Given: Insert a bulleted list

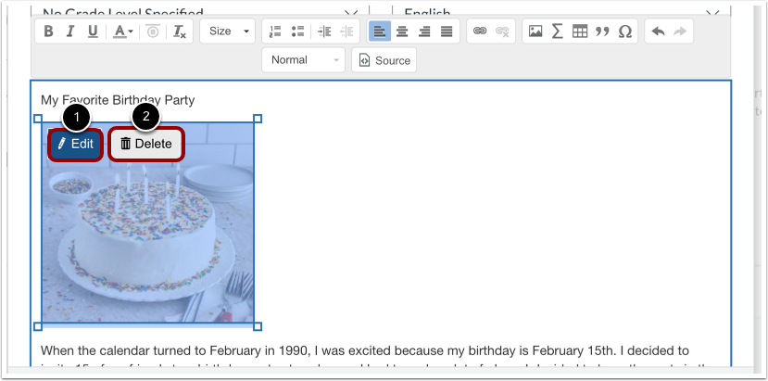Looking at the screenshot, I should click(297, 32).
